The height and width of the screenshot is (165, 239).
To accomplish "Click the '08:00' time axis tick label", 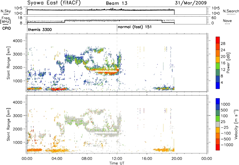I will click(87, 159).
